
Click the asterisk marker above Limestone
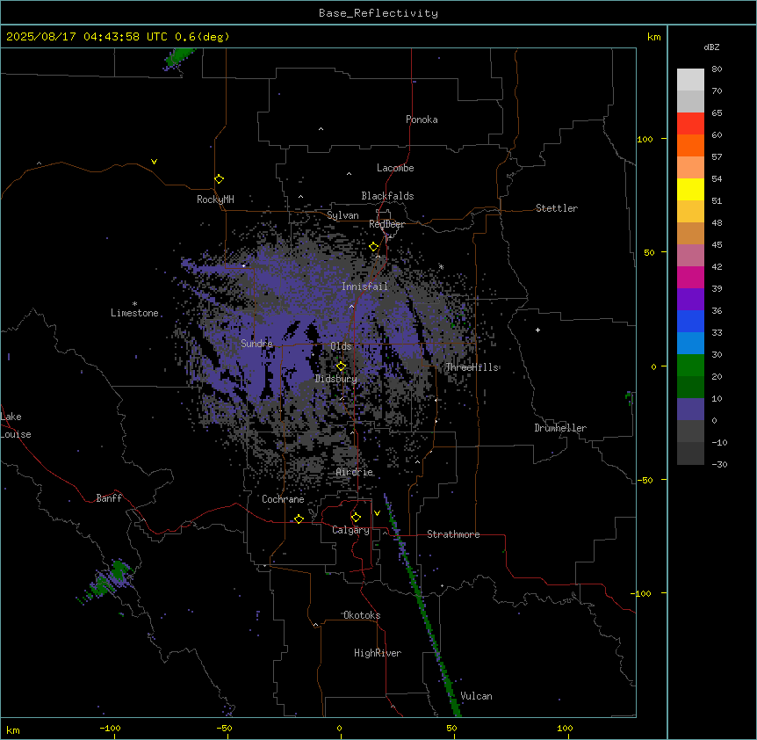pyautogui.click(x=134, y=304)
